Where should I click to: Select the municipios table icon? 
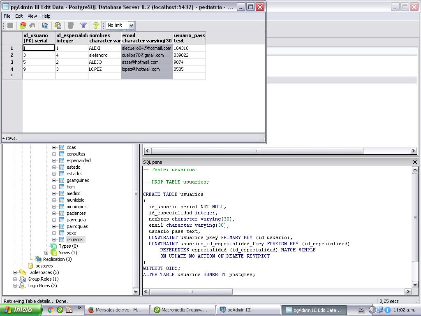(x=62, y=207)
